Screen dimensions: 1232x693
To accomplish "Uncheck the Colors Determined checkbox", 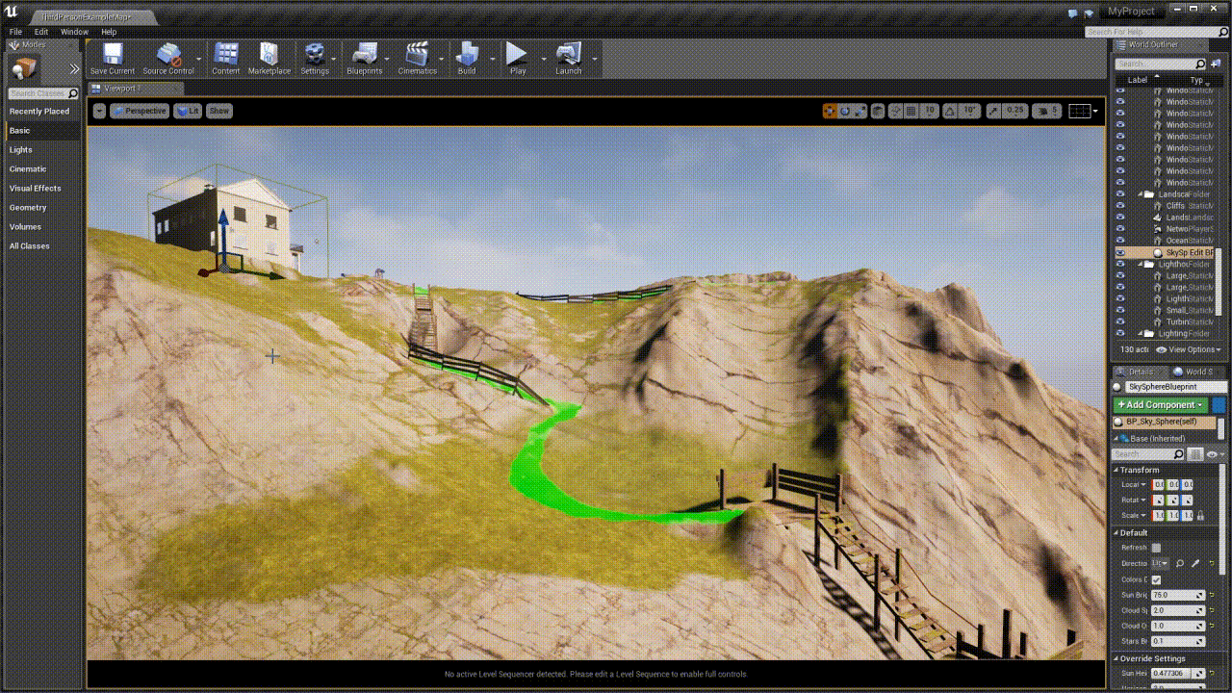I will coord(1156,579).
